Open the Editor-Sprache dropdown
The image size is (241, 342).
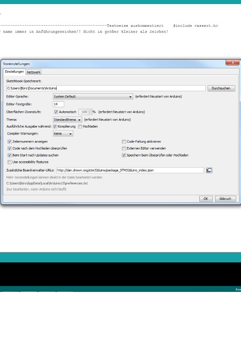tap(93, 96)
